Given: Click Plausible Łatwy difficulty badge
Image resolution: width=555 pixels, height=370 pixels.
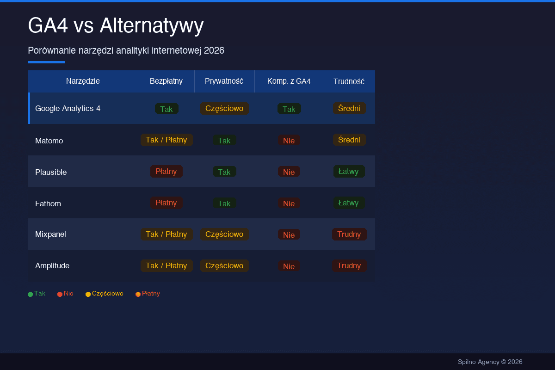Looking at the screenshot, I should (x=349, y=171).
